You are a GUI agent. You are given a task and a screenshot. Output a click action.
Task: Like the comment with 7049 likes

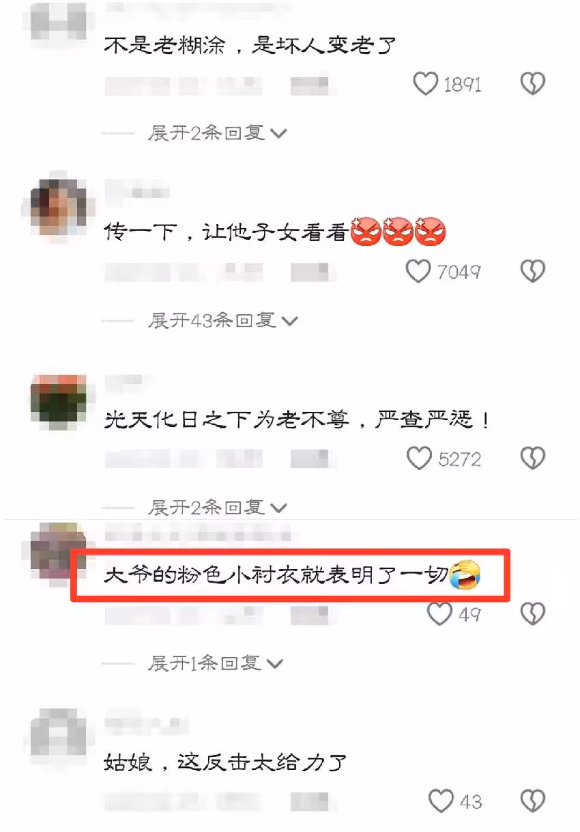tap(418, 271)
